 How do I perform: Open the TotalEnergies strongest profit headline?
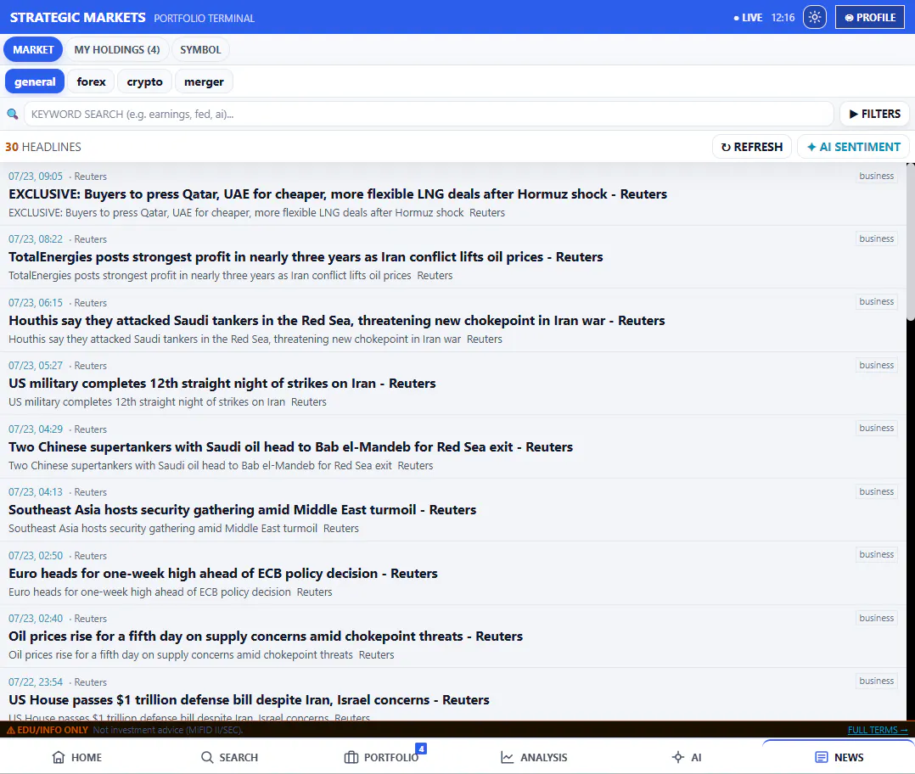(306, 256)
